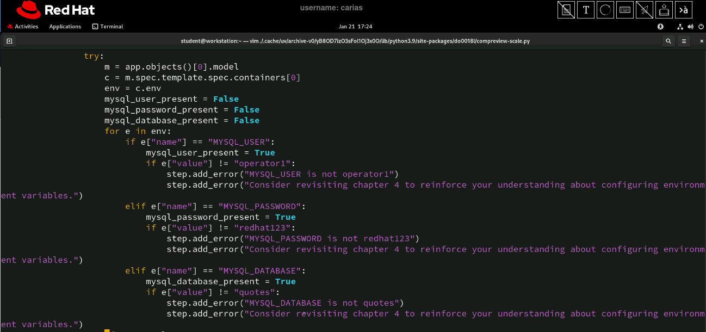The image size is (706, 332).
Task: Click 'mysql_user_present = True' line
Action: [x=210, y=152]
